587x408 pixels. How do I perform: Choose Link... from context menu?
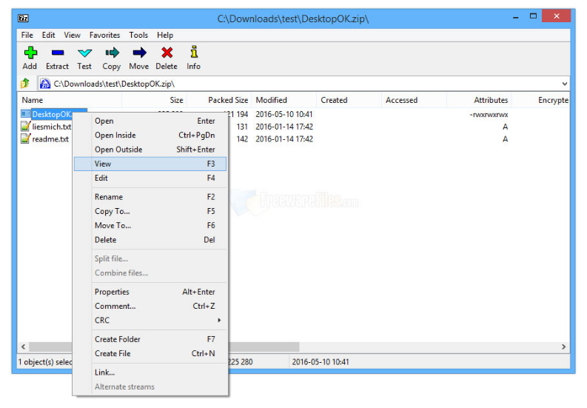coord(150,372)
